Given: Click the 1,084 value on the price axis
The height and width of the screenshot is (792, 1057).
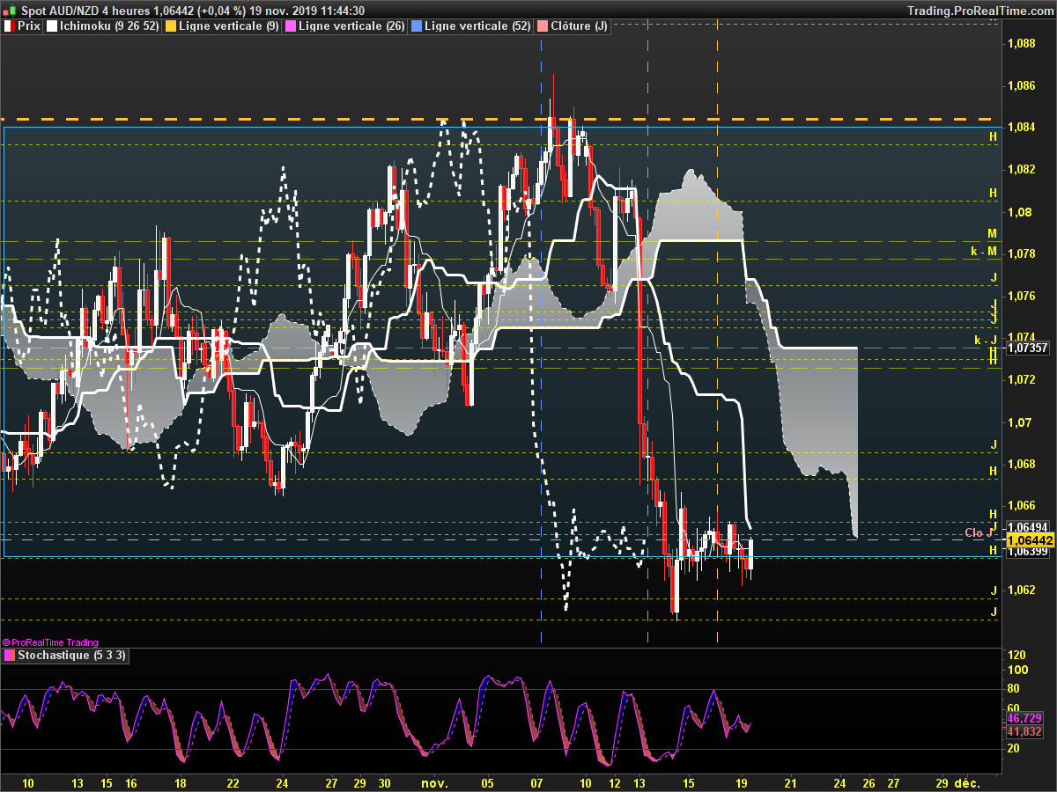Looking at the screenshot, I should click(1023, 127).
